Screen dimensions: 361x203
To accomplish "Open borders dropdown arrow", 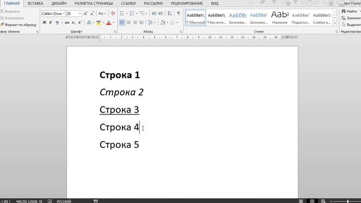I will (177, 23).
